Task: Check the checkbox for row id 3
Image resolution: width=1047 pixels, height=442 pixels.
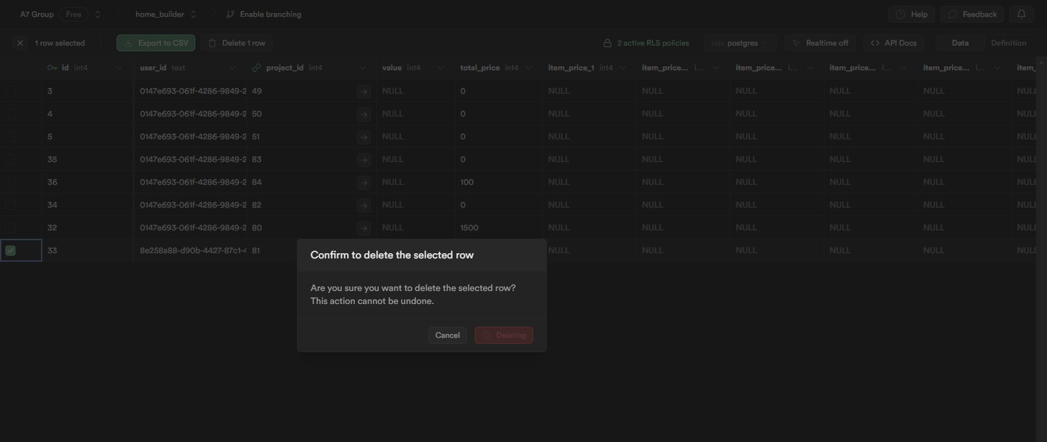Action: pyautogui.click(x=10, y=91)
